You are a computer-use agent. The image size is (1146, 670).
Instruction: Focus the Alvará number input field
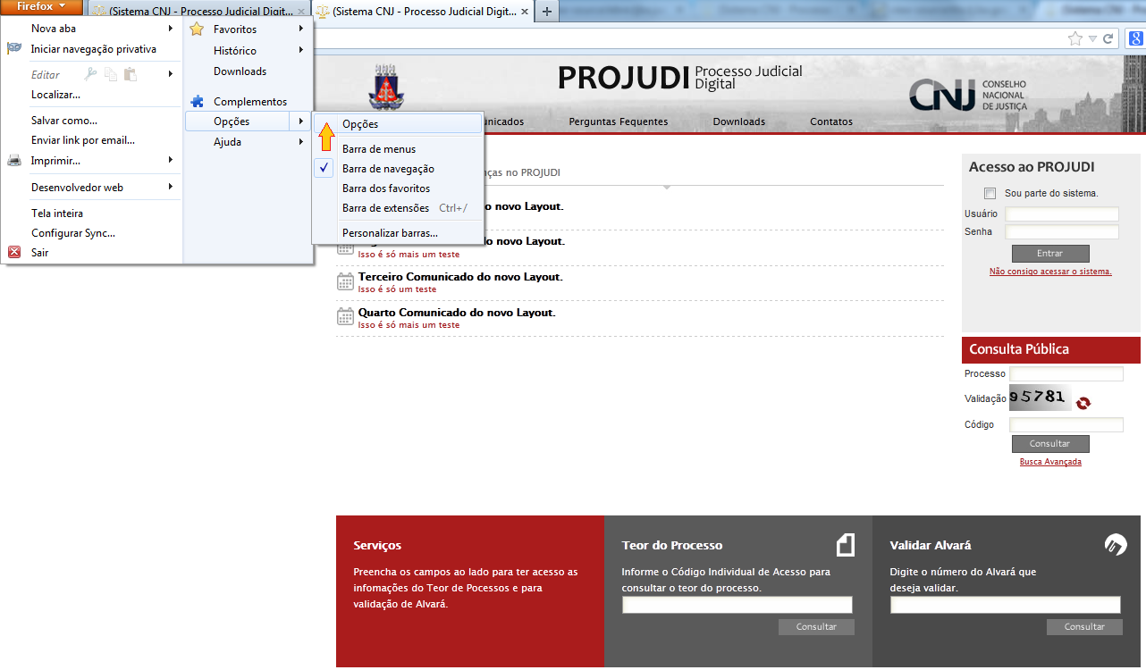tap(1006, 605)
